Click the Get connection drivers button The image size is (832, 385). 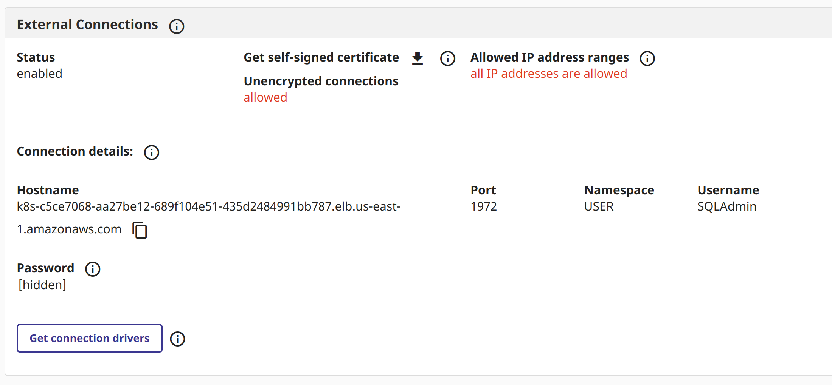[x=90, y=338]
